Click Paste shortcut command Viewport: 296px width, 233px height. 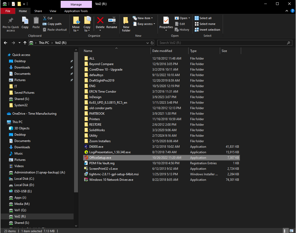click(x=55, y=30)
